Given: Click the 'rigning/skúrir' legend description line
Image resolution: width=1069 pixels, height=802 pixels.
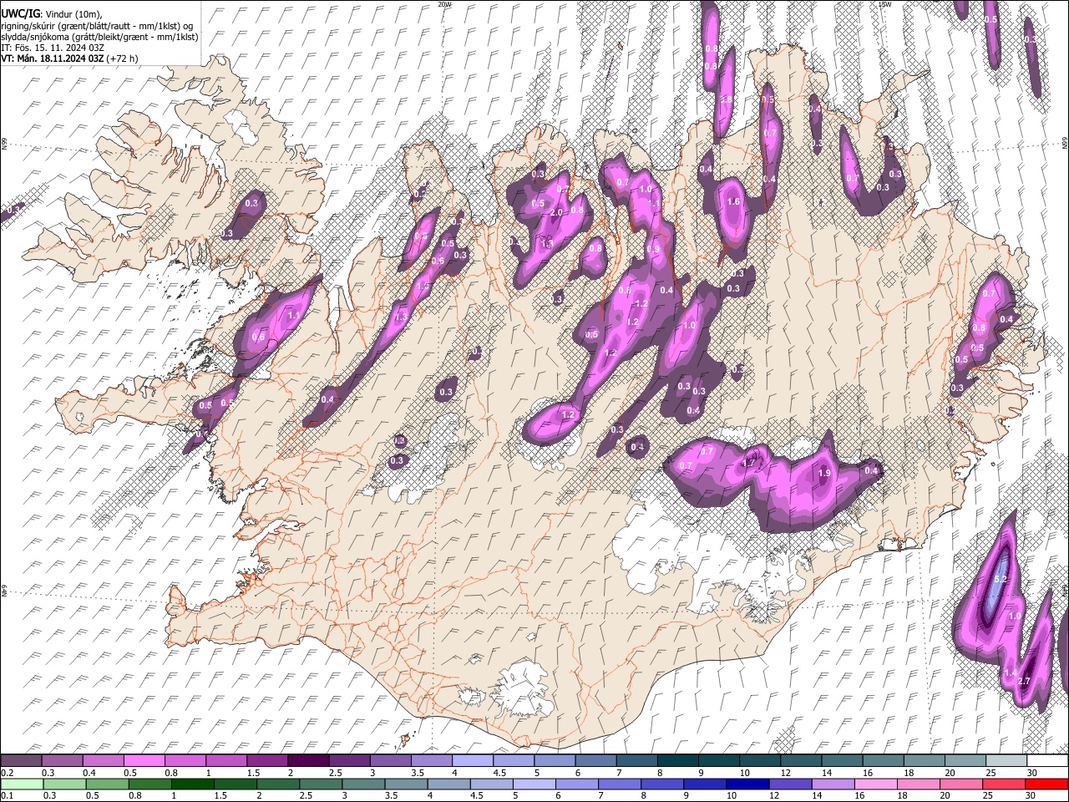Looking at the screenshot, I should click(x=97, y=25).
